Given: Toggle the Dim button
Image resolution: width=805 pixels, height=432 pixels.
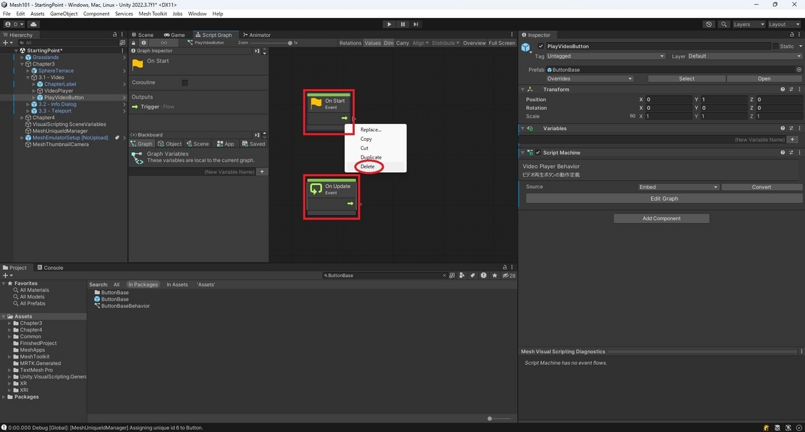Looking at the screenshot, I should (388, 43).
